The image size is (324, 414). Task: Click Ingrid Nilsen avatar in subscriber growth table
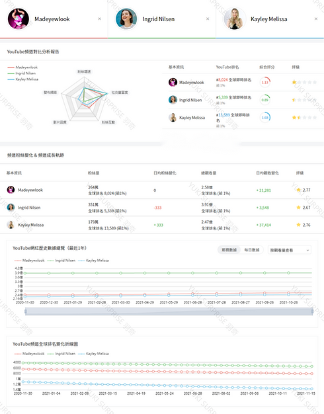[x=11, y=207]
